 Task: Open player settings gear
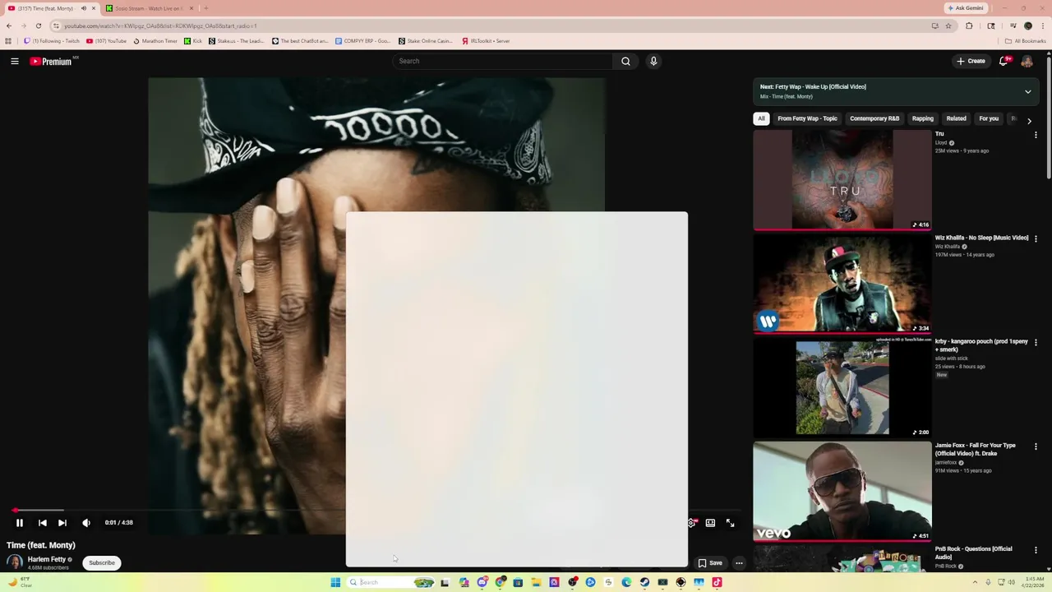[692, 523]
